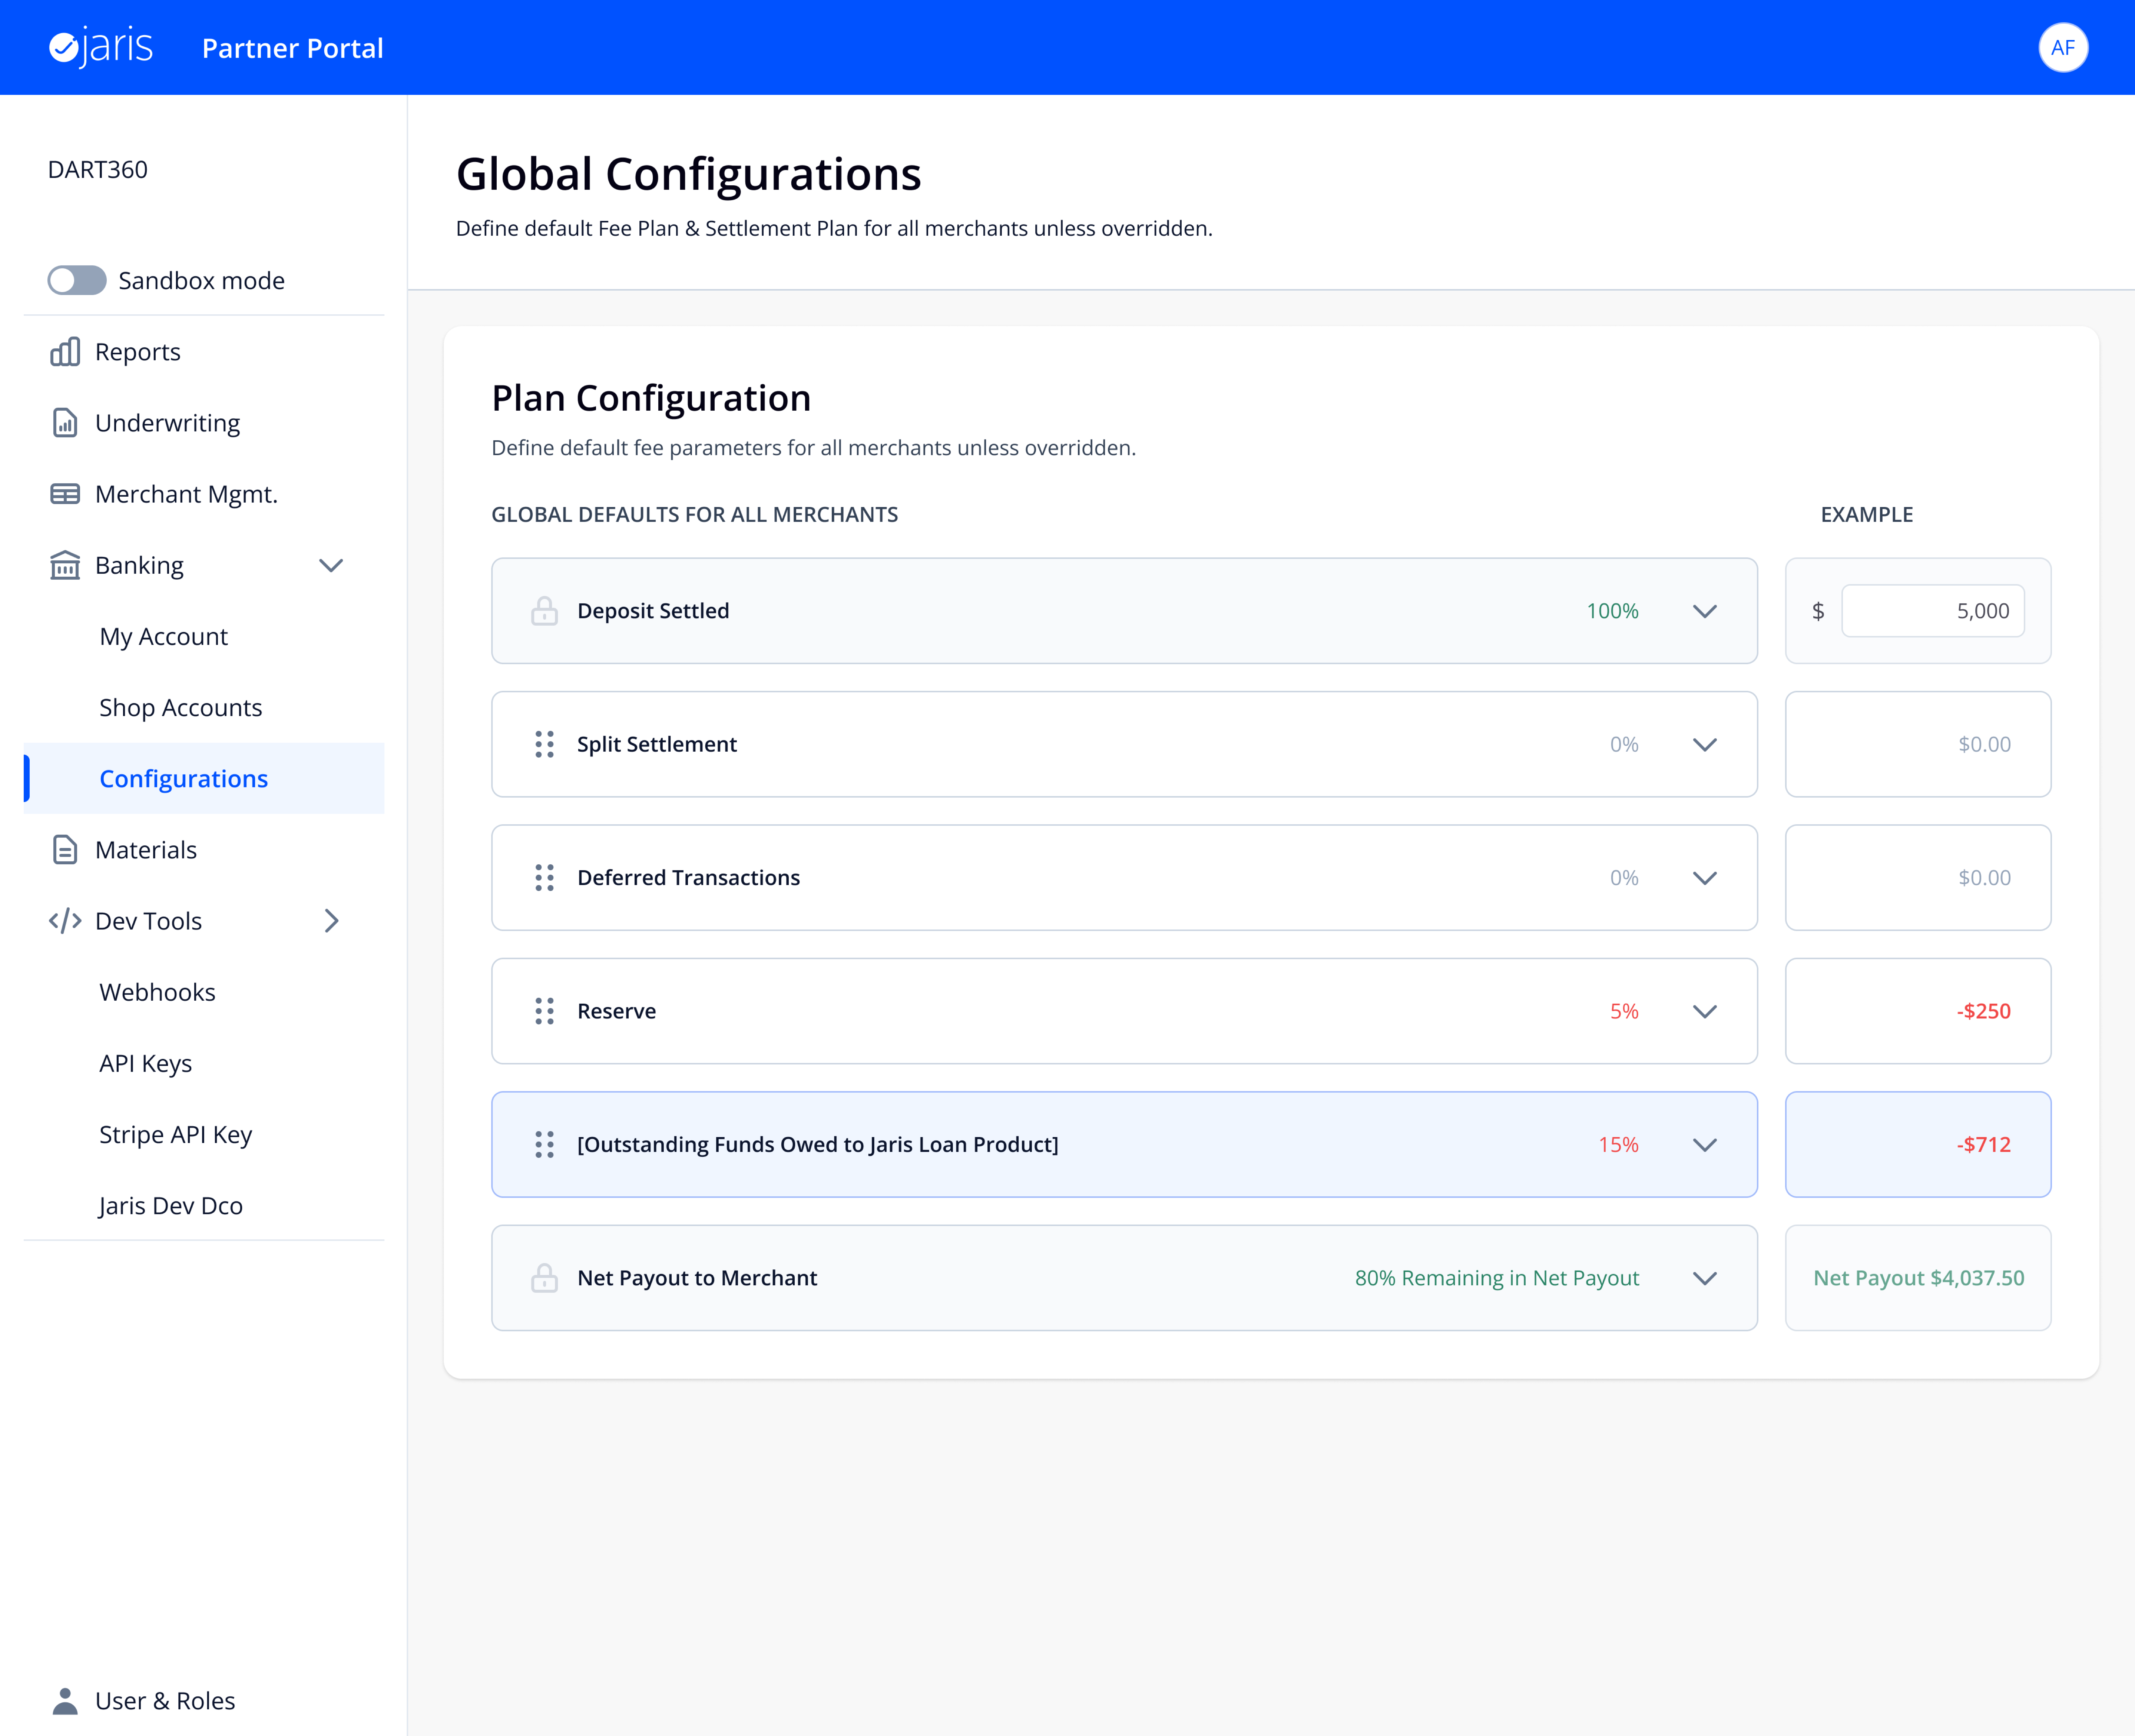
Task: Click the drag handle on Split Settlement
Action: click(544, 744)
